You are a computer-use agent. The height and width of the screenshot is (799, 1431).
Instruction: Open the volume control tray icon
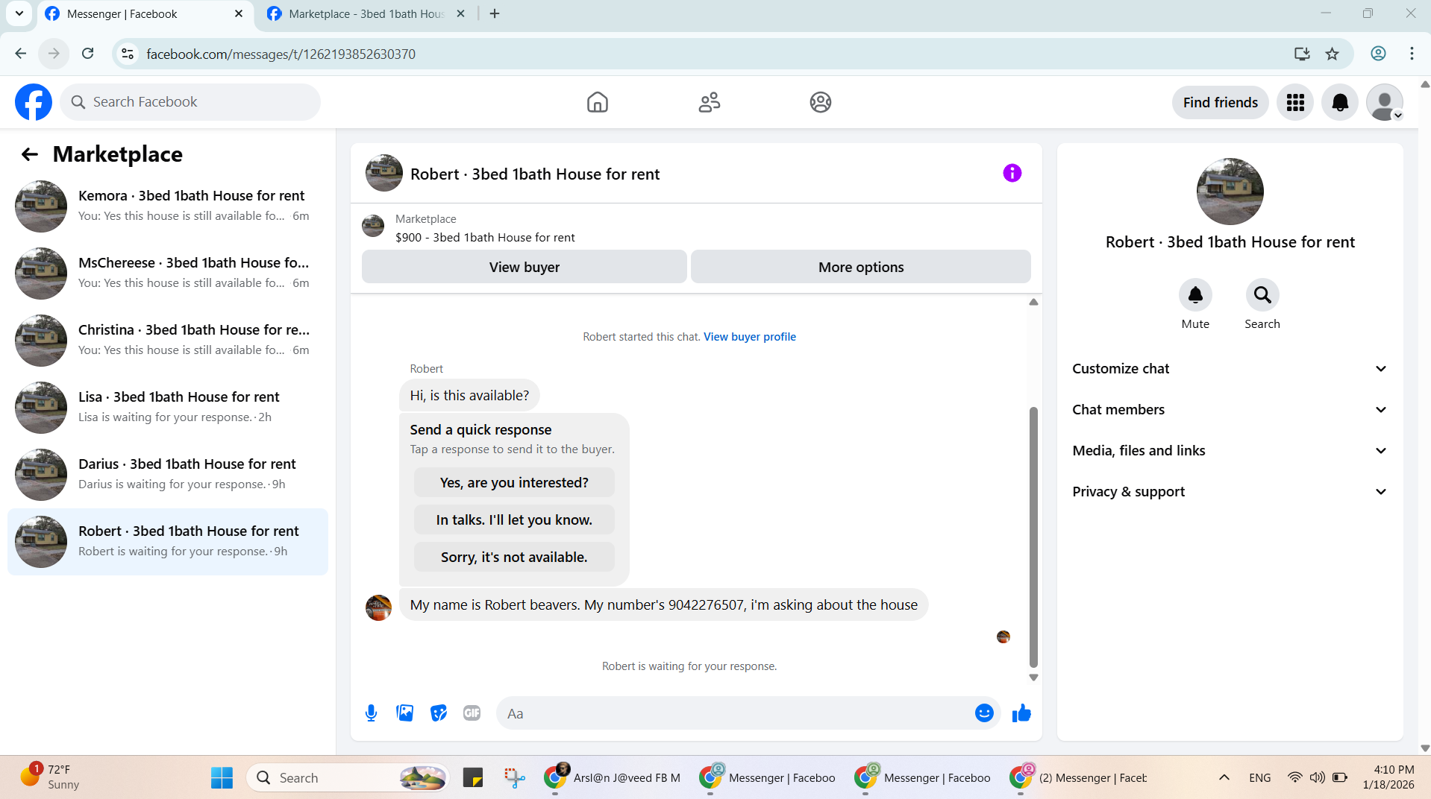pyautogui.click(x=1318, y=777)
